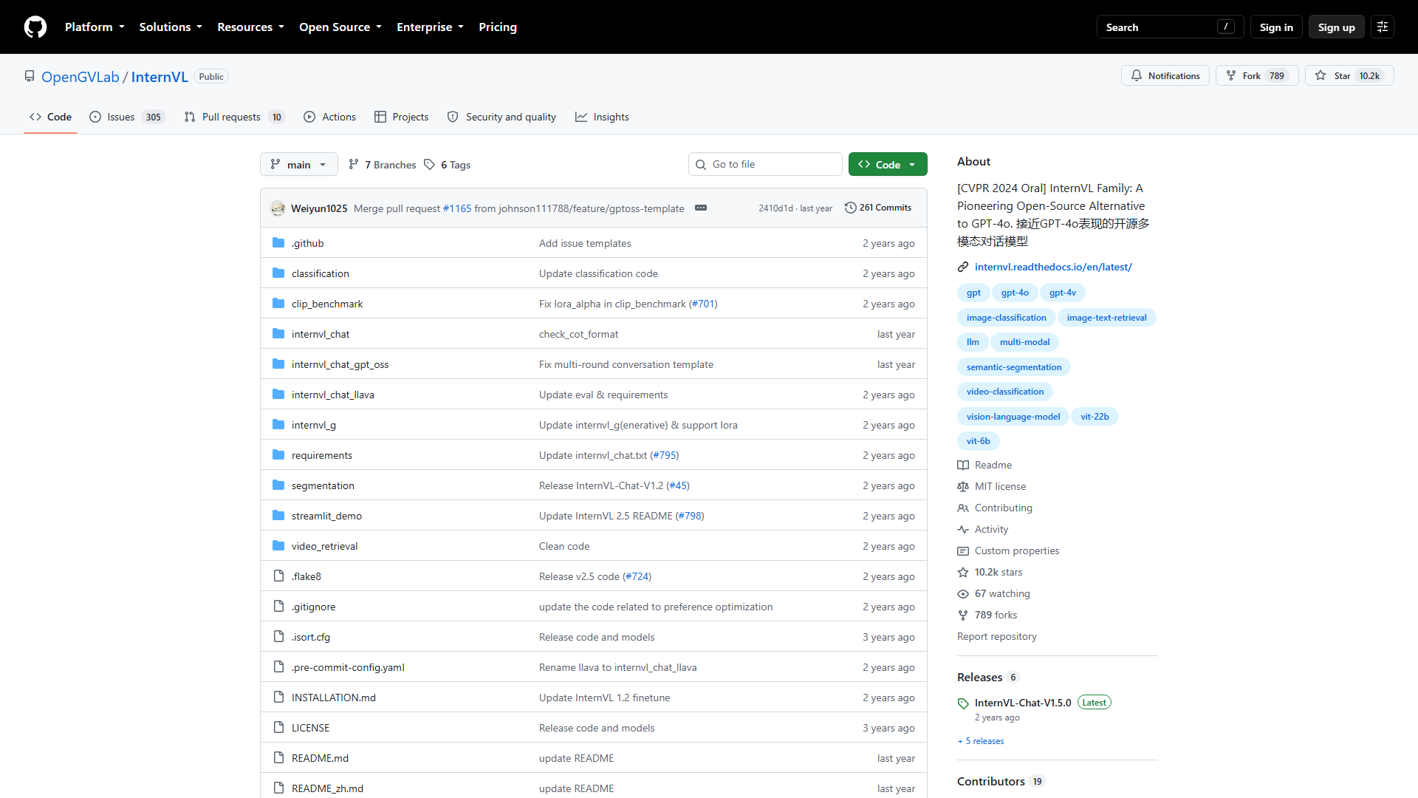Click Weiyun1025 avatar thumbnail
Screen dimensions: 1418x798
click(278, 208)
